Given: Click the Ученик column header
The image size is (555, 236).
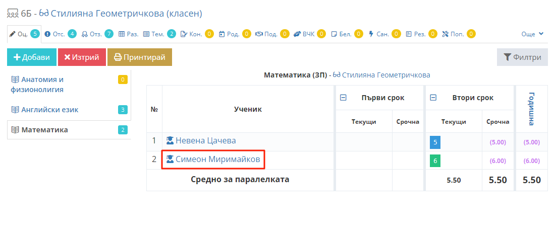Looking at the screenshot, I should tap(248, 109).
